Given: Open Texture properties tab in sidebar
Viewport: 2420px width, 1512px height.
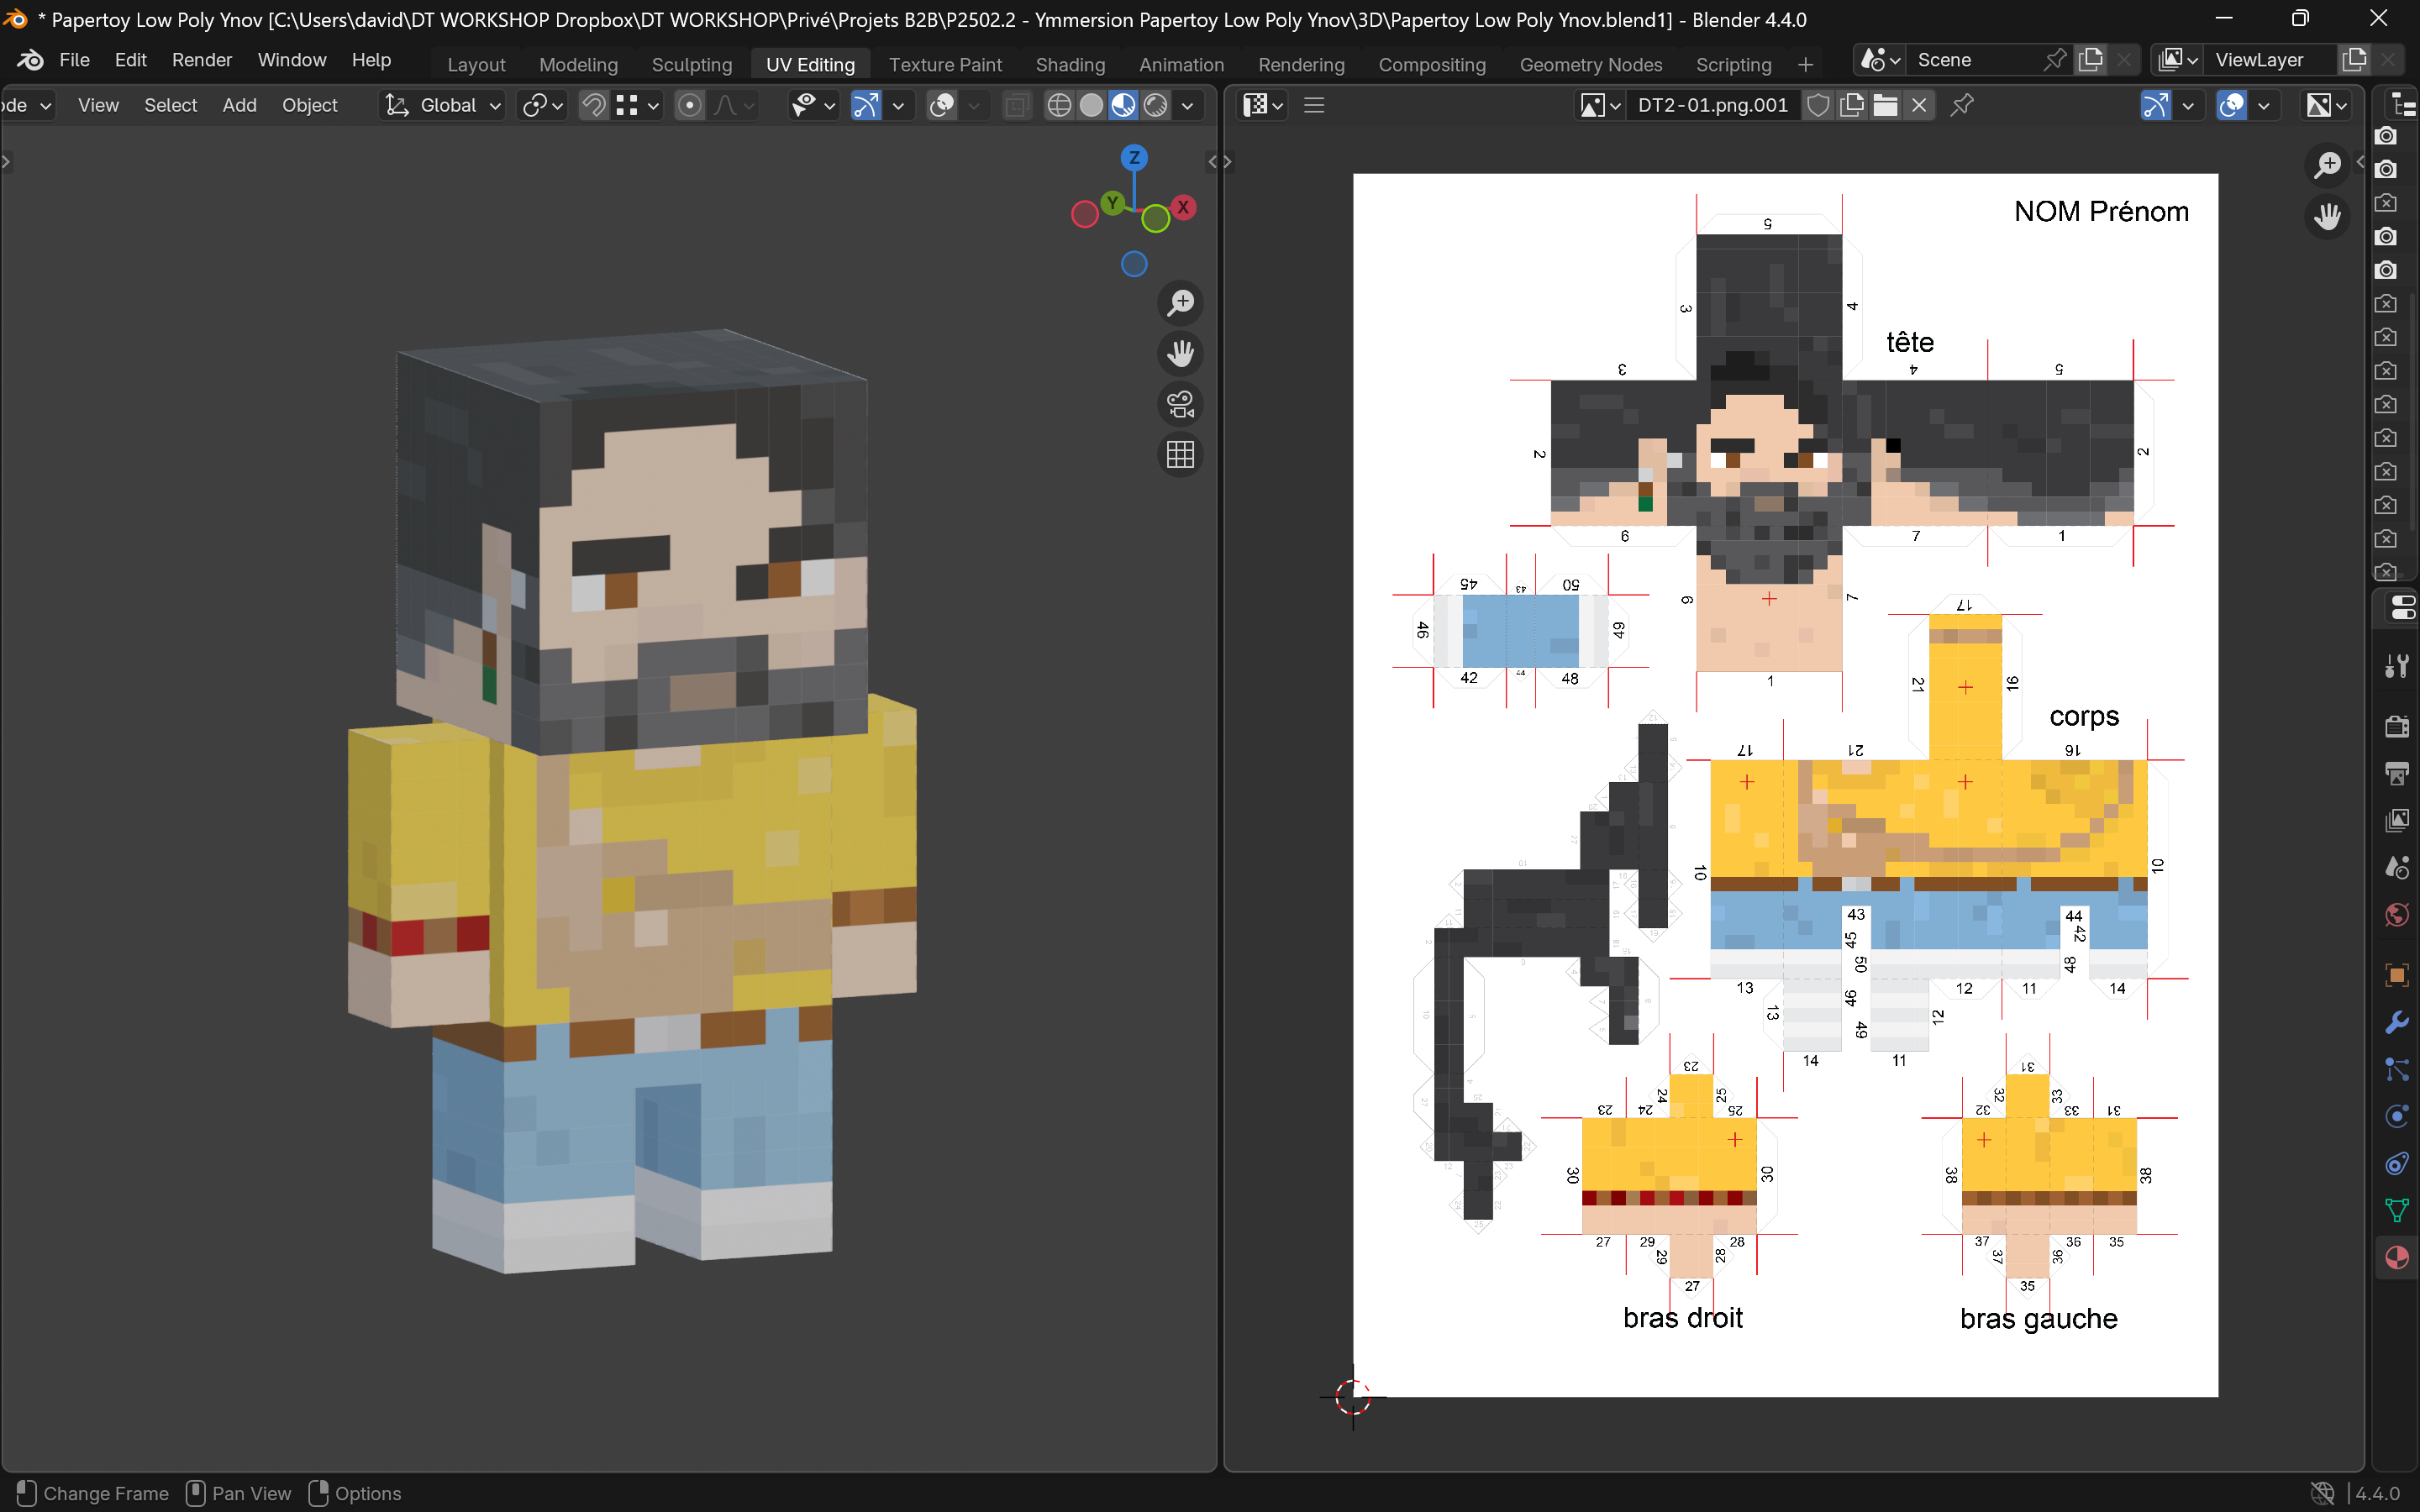Looking at the screenshot, I should pyautogui.click(x=2396, y=1257).
